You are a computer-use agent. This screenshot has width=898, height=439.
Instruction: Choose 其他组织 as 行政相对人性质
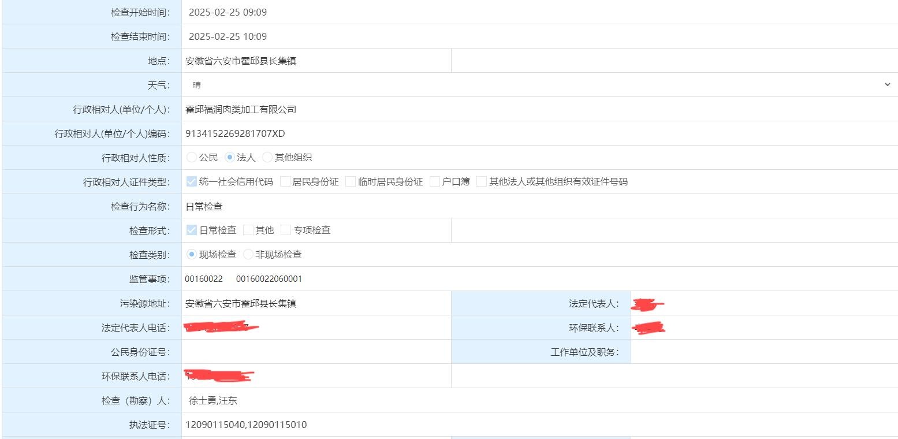pos(267,157)
